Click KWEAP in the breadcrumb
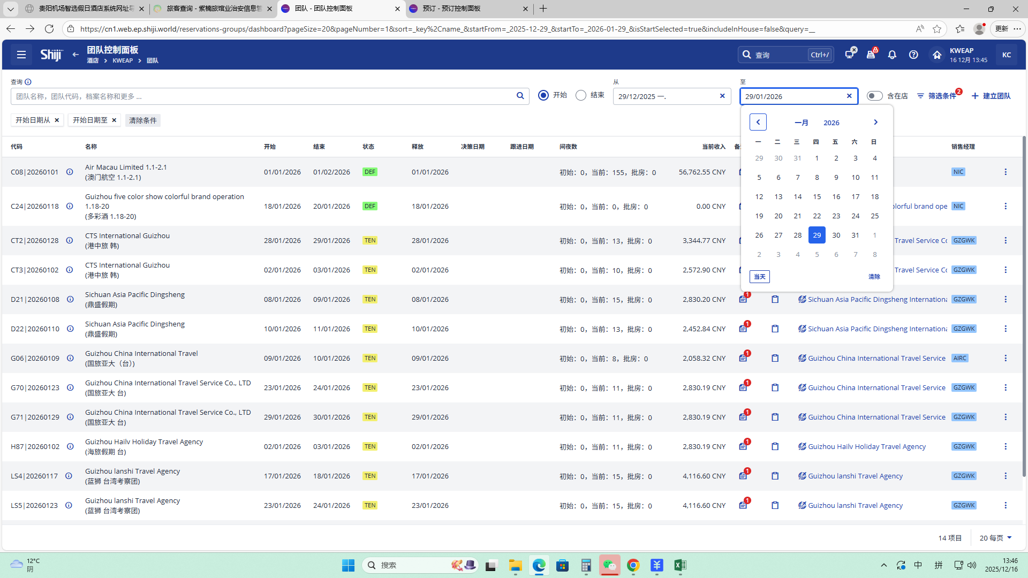The image size is (1028, 578). (x=123, y=60)
